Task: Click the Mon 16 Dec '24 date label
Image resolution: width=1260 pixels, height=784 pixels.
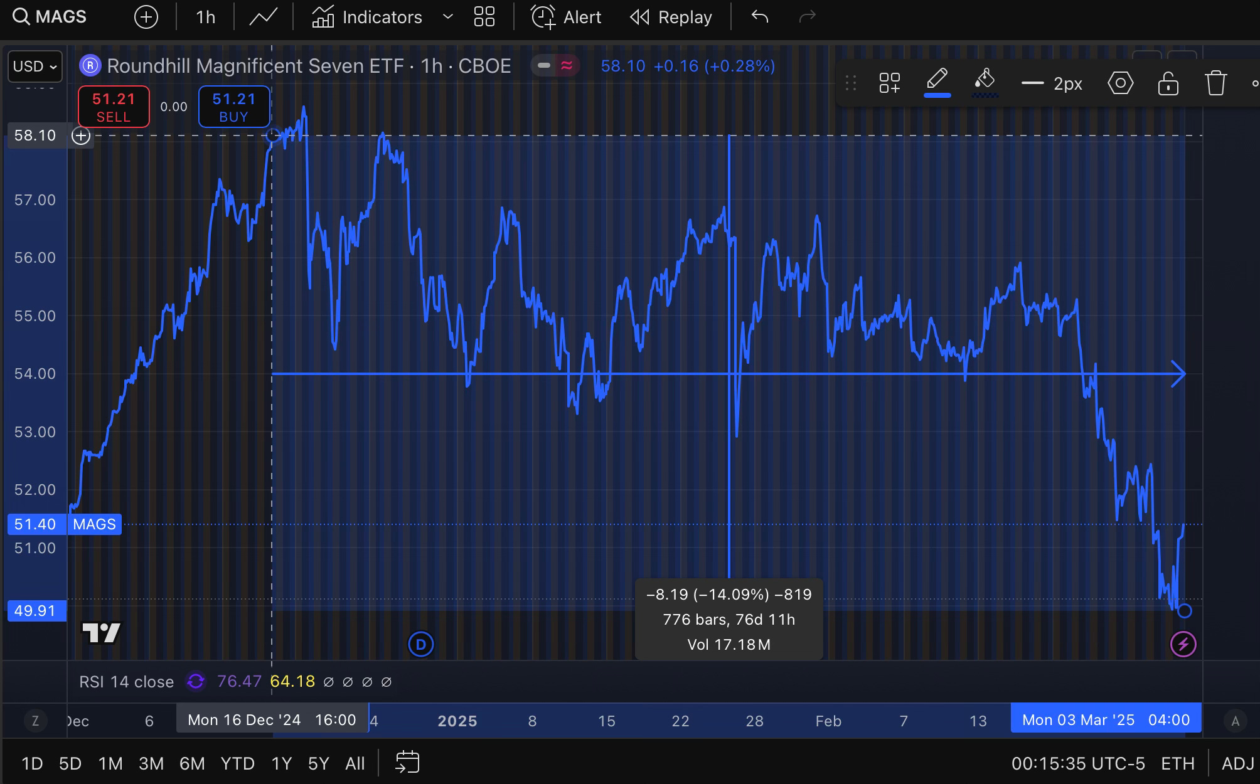Action: [x=272, y=719]
